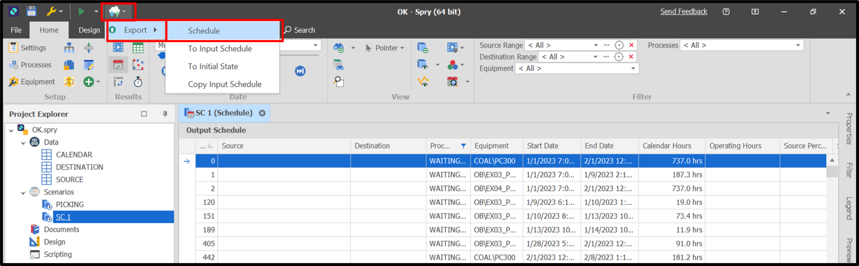Click the edit list pencil icon in Setup
This screenshot has width=859, height=266.
tap(89, 65)
